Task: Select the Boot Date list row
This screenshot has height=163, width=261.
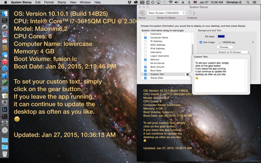Action: click(x=166, y=70)
